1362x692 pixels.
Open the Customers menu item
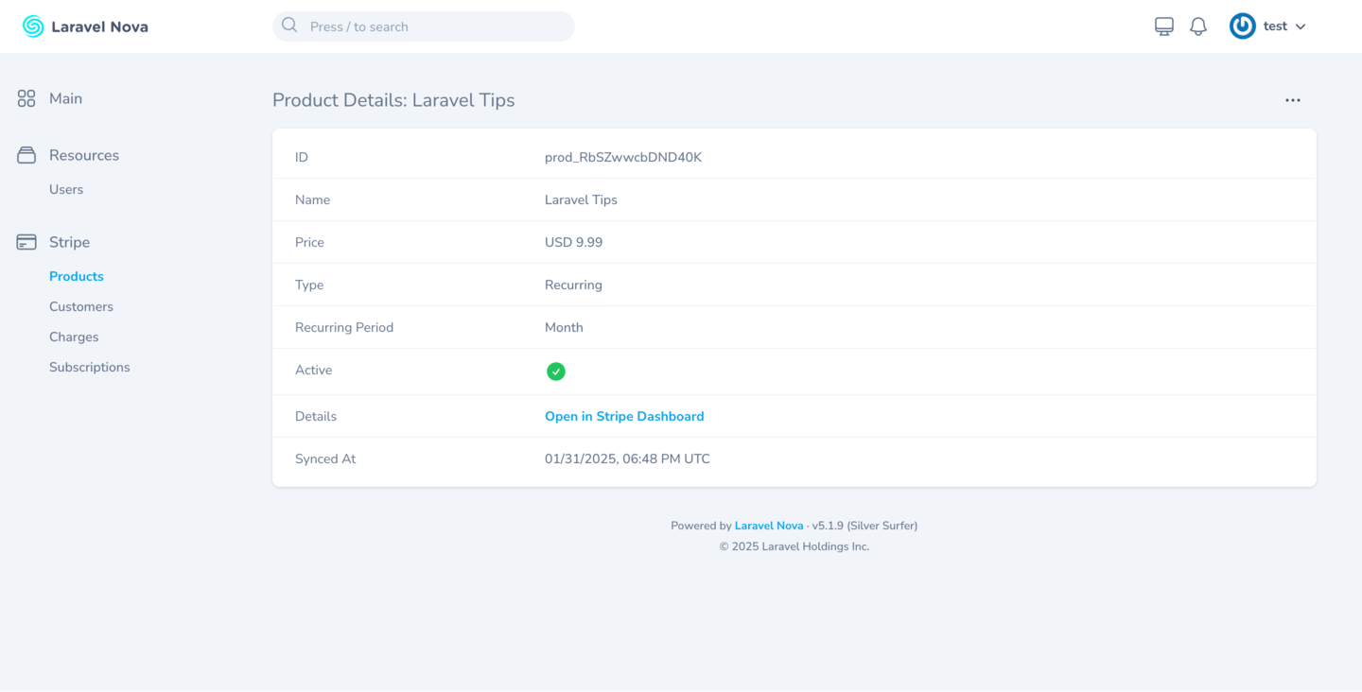point(81,306)
